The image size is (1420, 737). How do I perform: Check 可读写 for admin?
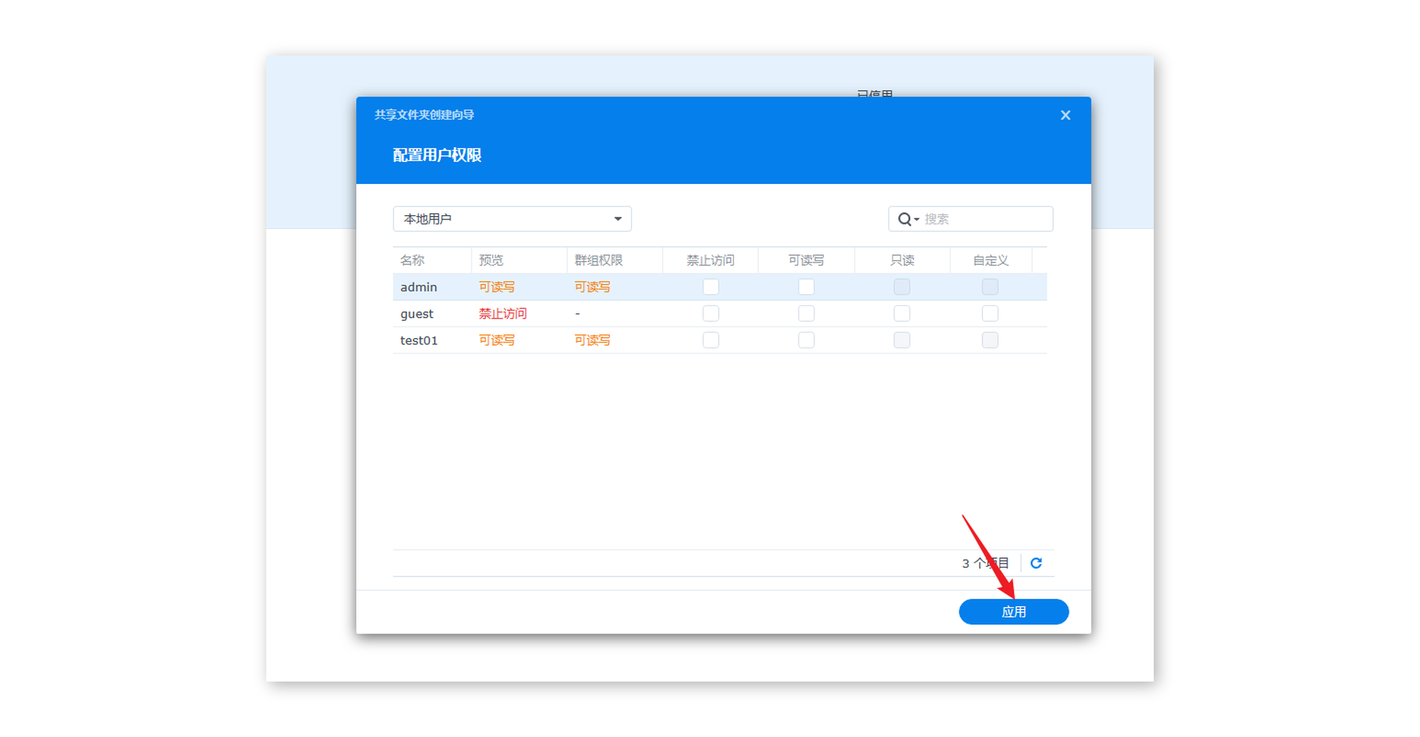(806, 287)
